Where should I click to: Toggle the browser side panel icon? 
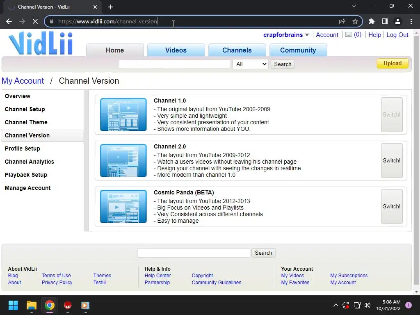[385, 21]
